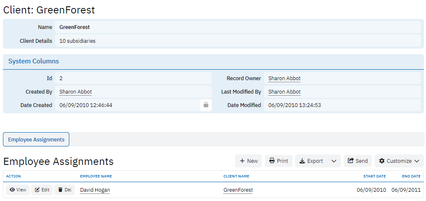Screen dimensions: 426x201
Task: Sort by the Start Date column header
Action: (375, 176)
